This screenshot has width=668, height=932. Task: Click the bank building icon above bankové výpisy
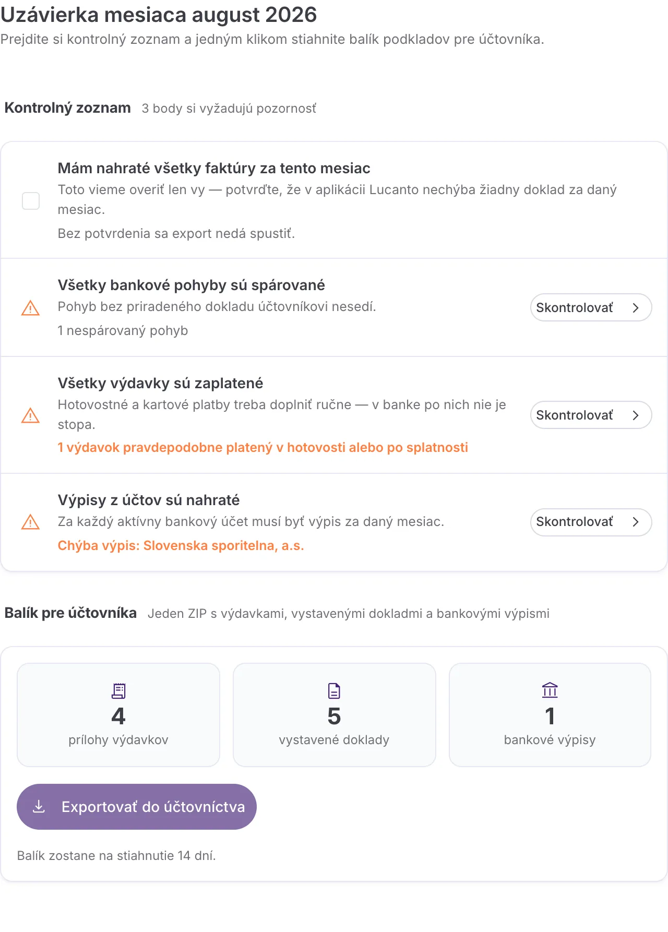coord(550,690)
